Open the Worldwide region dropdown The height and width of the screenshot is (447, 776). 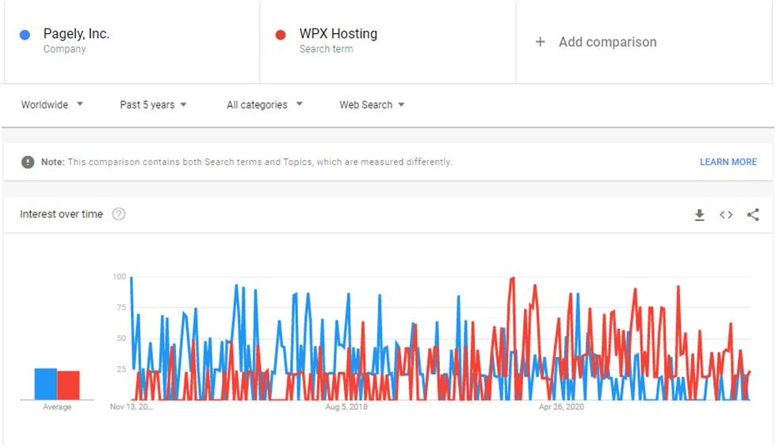52,105
